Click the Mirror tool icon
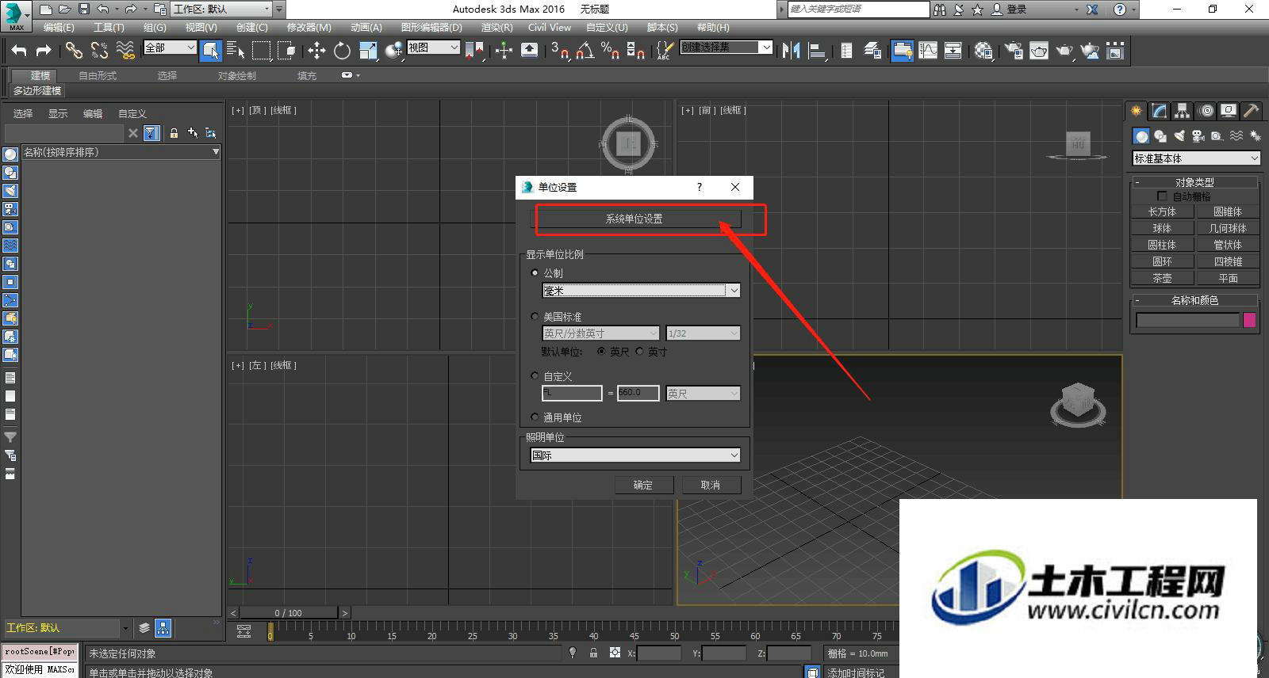This screenshot has height=678, width=1269. [791, 51]
